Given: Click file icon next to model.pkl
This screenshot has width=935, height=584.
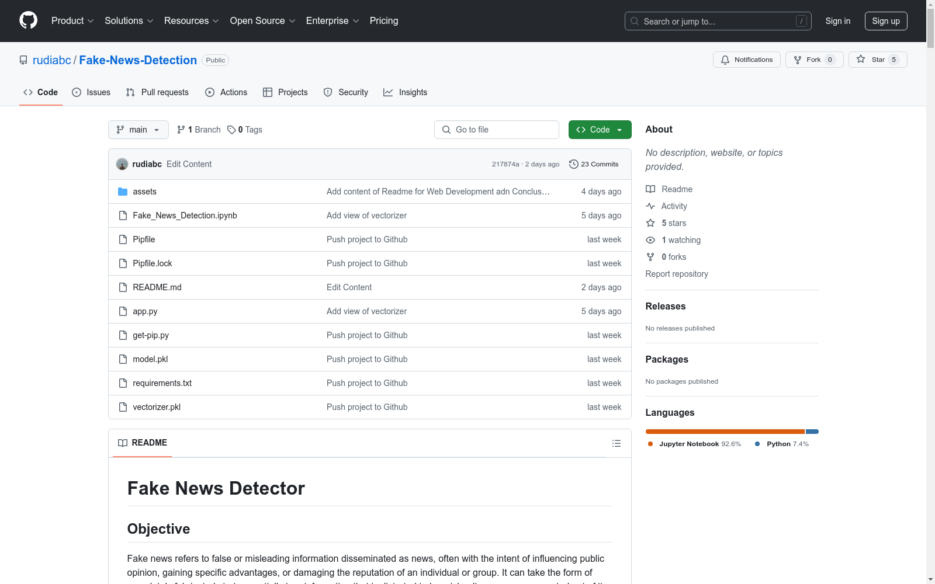Looking at the screenshot, I should pos(123,359).
